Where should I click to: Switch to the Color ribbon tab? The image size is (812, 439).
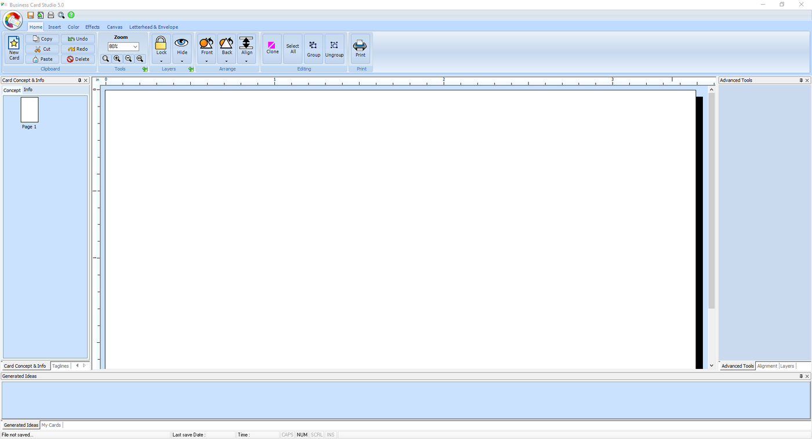pos(73,27)
